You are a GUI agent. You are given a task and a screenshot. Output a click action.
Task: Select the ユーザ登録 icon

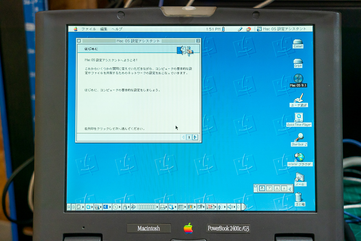click(x=299, y=100)
